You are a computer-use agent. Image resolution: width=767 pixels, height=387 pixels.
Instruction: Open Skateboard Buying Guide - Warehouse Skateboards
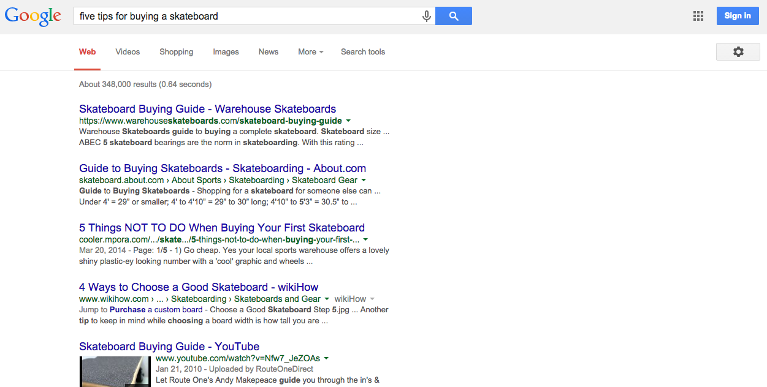coord(207,109)
